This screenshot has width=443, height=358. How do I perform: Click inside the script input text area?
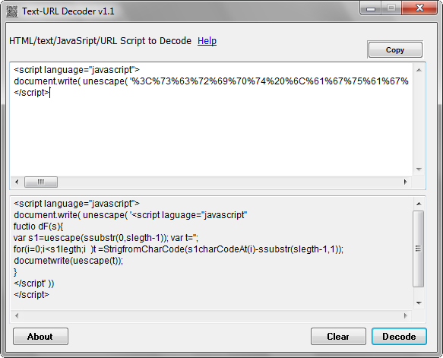pos(211,119)
